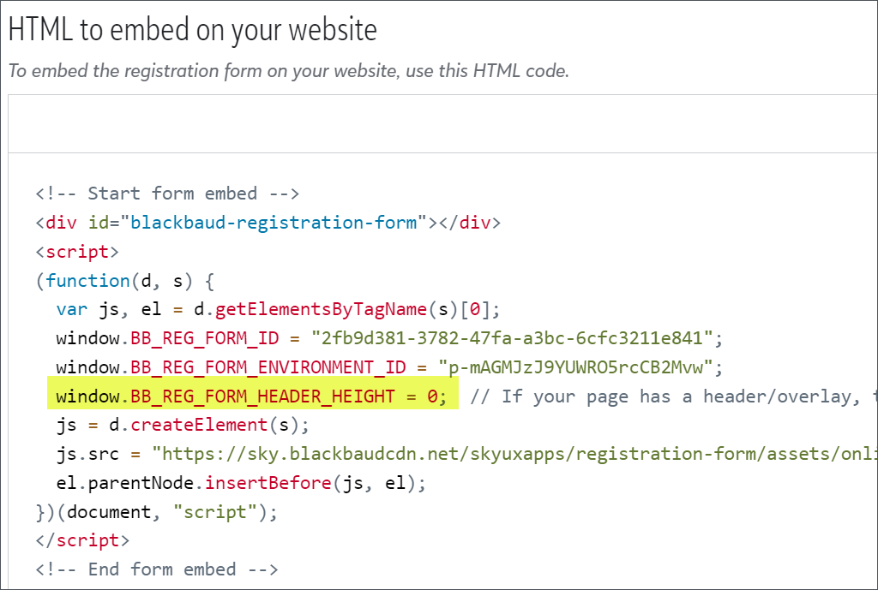Click the sky.blackbaudcdn.net script URL
Screen dimensions: 878x590
pyautogui.click(x=514, y=454)
